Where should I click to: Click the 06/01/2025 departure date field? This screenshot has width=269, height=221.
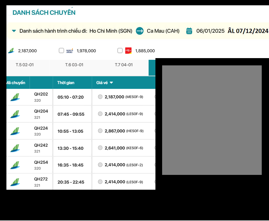pyautogui.click(x=210, y=31)
